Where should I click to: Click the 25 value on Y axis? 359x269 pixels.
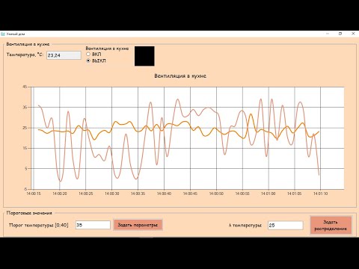25,128
